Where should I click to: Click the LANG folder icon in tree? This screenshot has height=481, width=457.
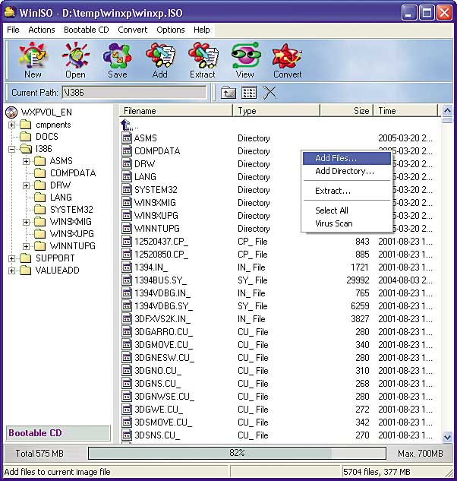tap(39, 198)
